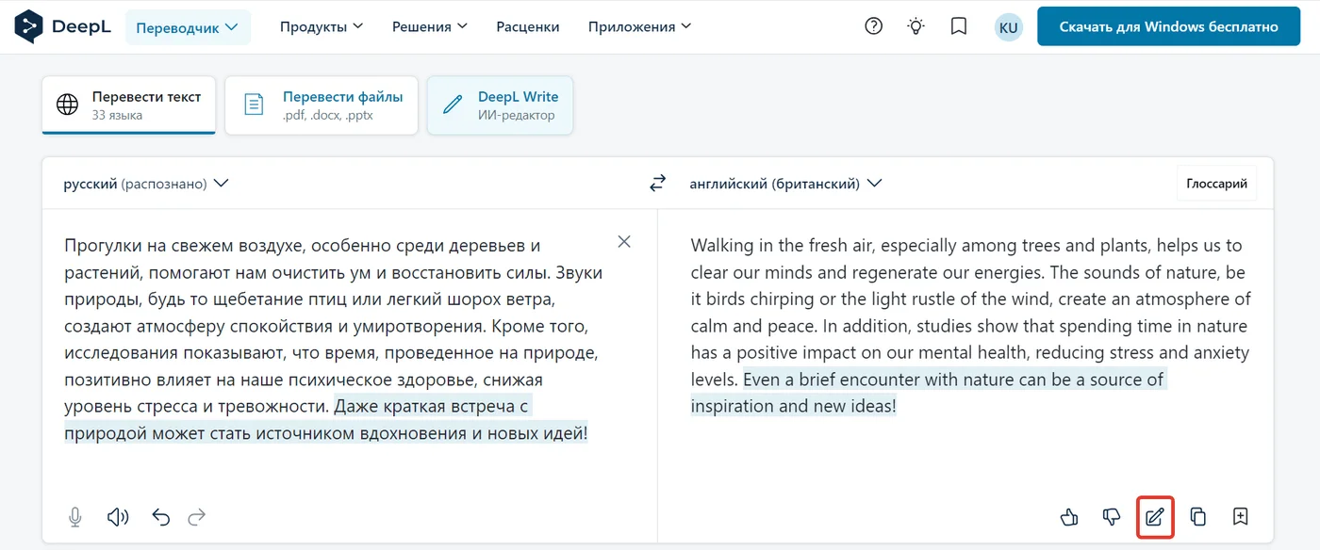This screenshot has height=550, width=1320.
Task: Save translation with the bookmark-plus icon
Action: [x=1241, y=516]
